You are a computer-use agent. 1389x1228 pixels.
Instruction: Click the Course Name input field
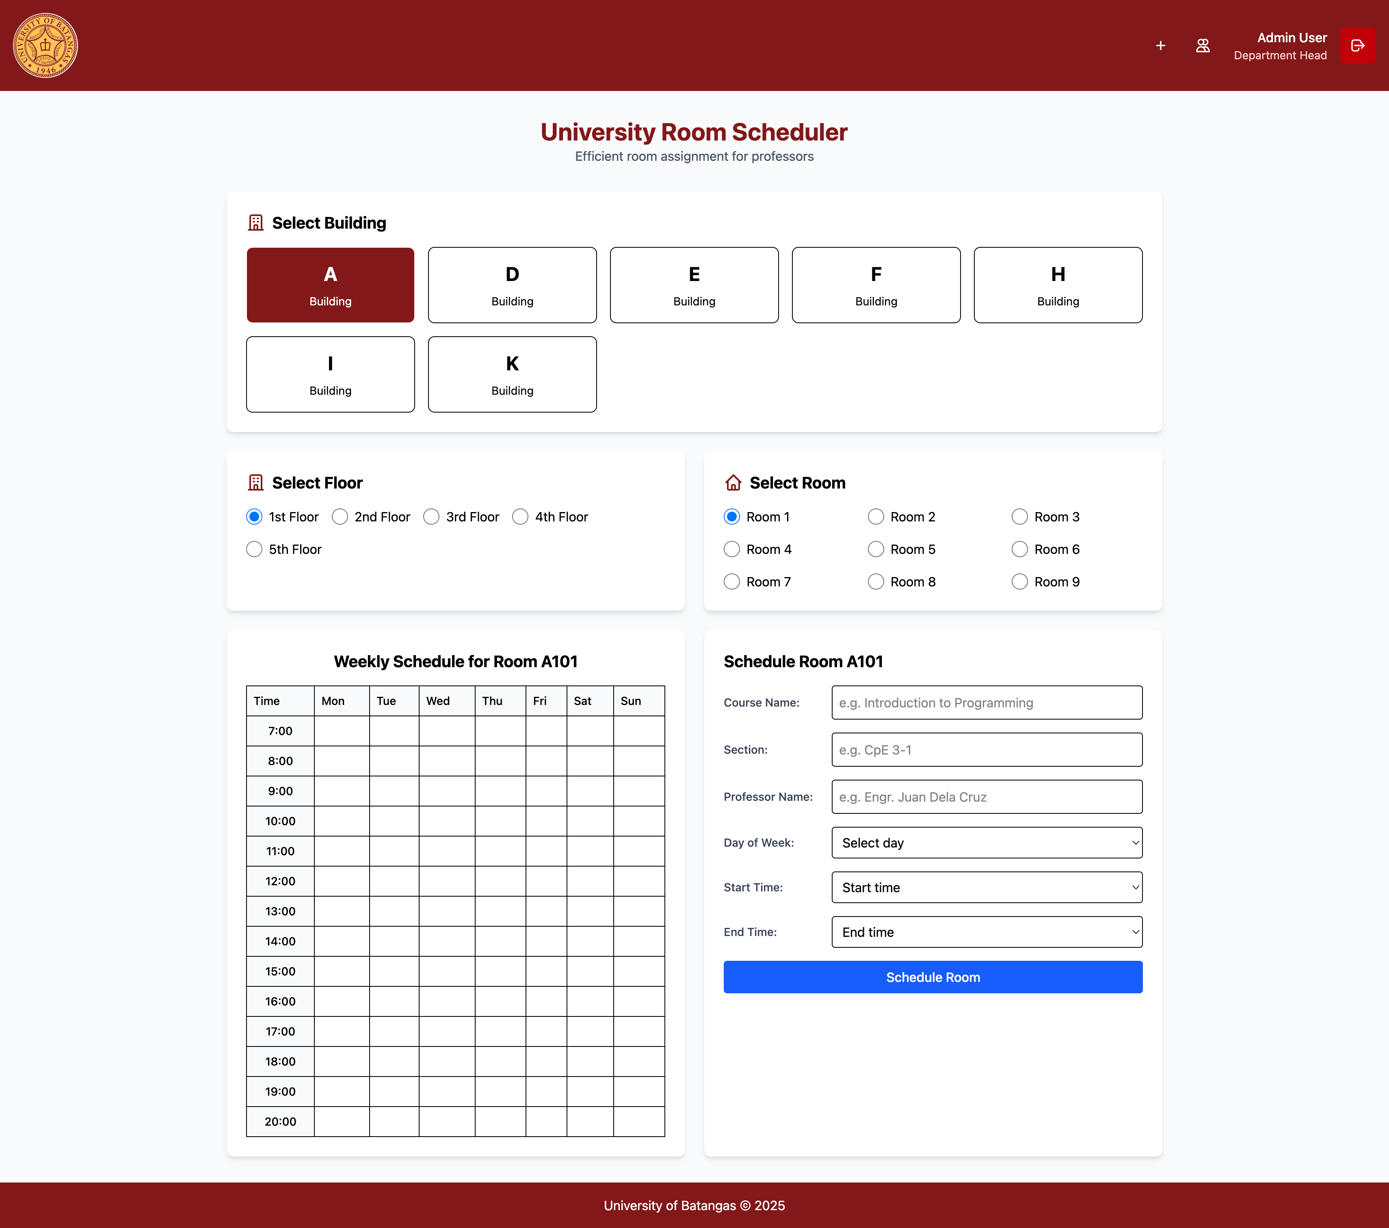pyautogui.click(x=987, y=703)
